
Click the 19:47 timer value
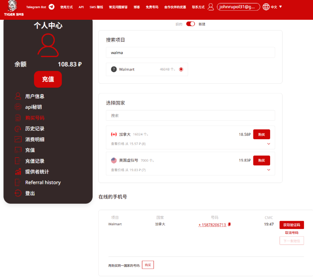269,224
